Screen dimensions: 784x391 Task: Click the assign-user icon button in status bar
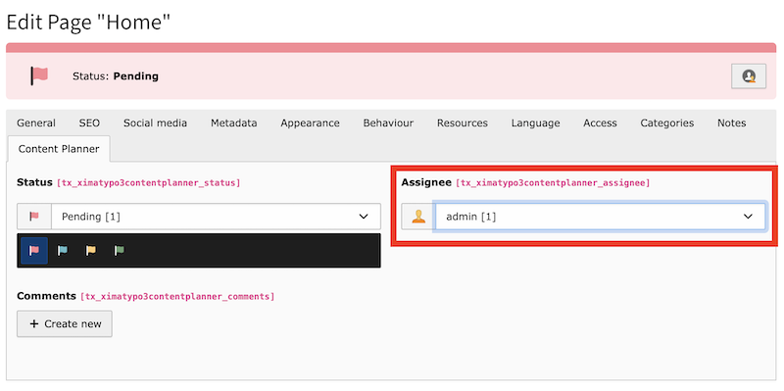tap(749, 76)
